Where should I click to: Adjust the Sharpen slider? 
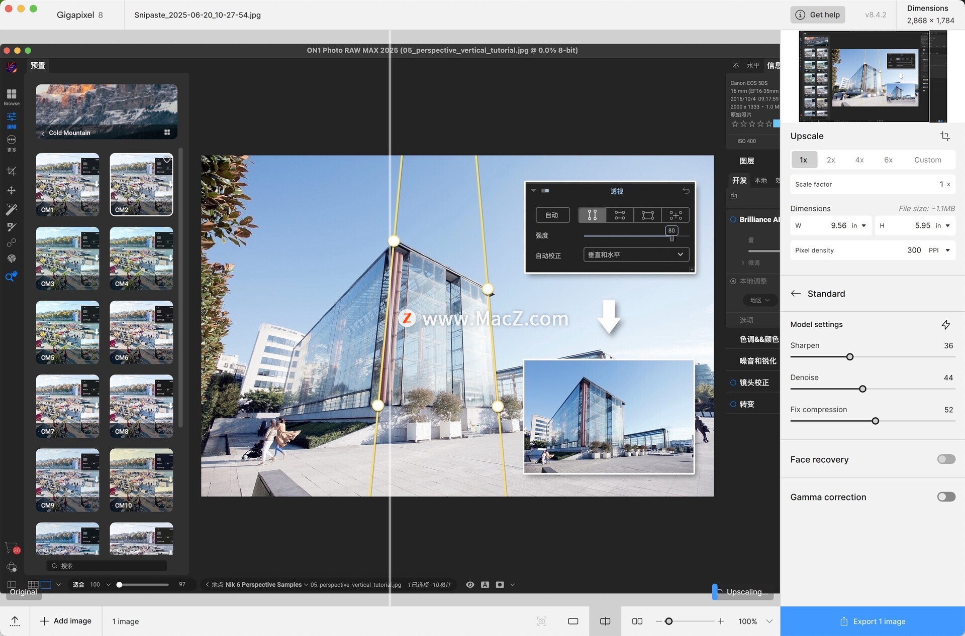[x=849, y=357]
